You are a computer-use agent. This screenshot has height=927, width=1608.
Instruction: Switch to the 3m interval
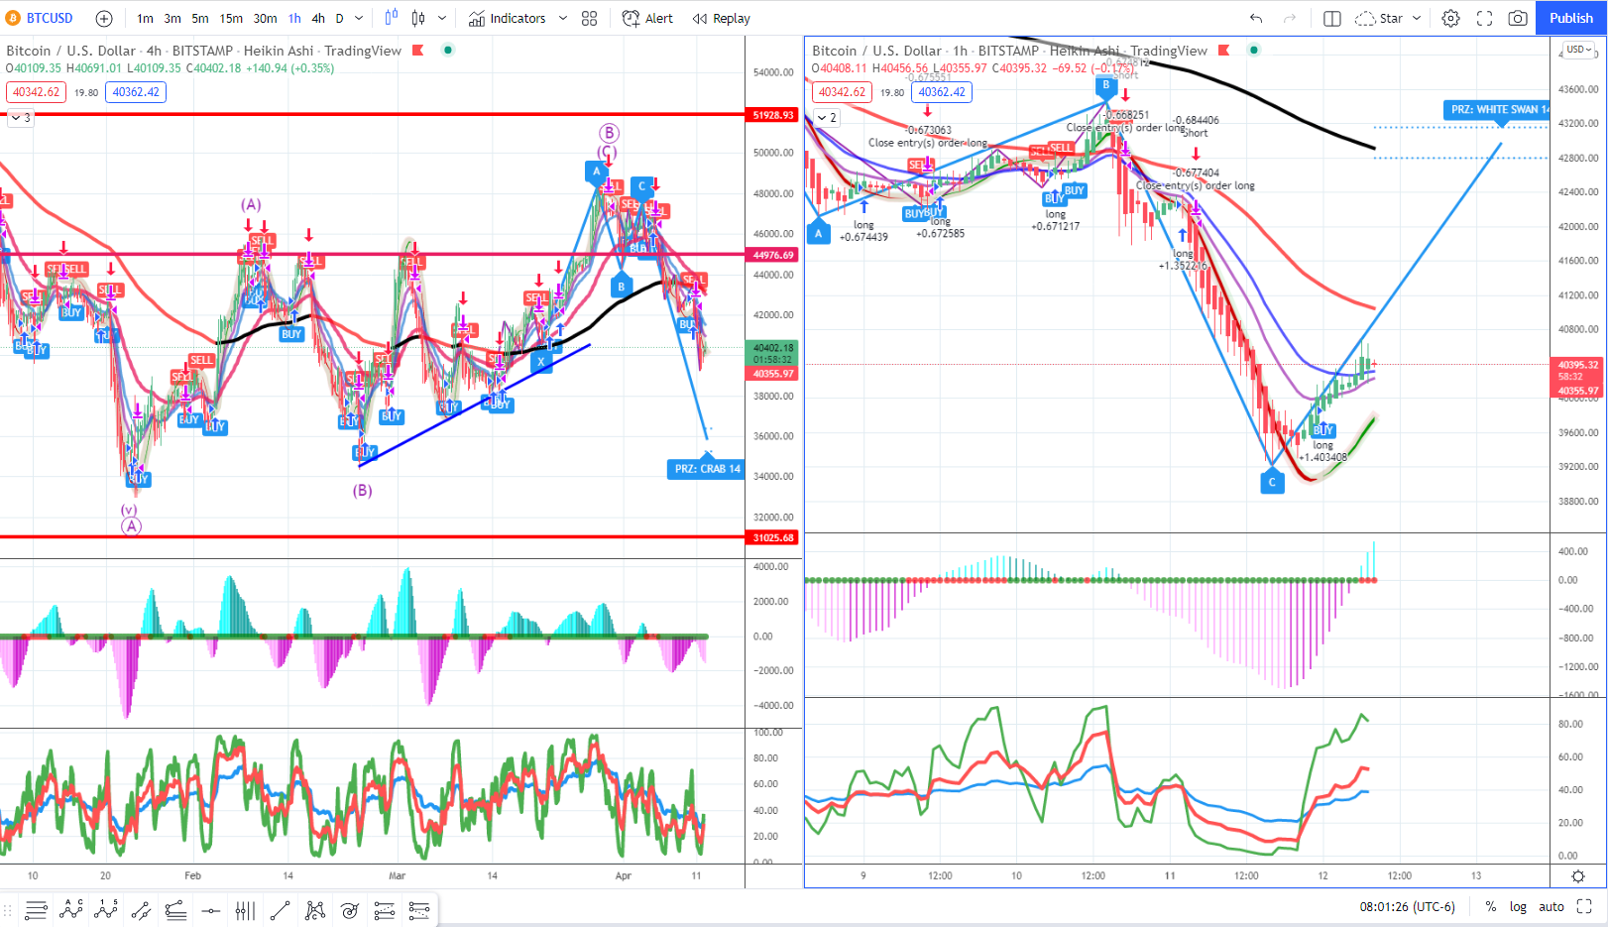(x=172, y=18)
